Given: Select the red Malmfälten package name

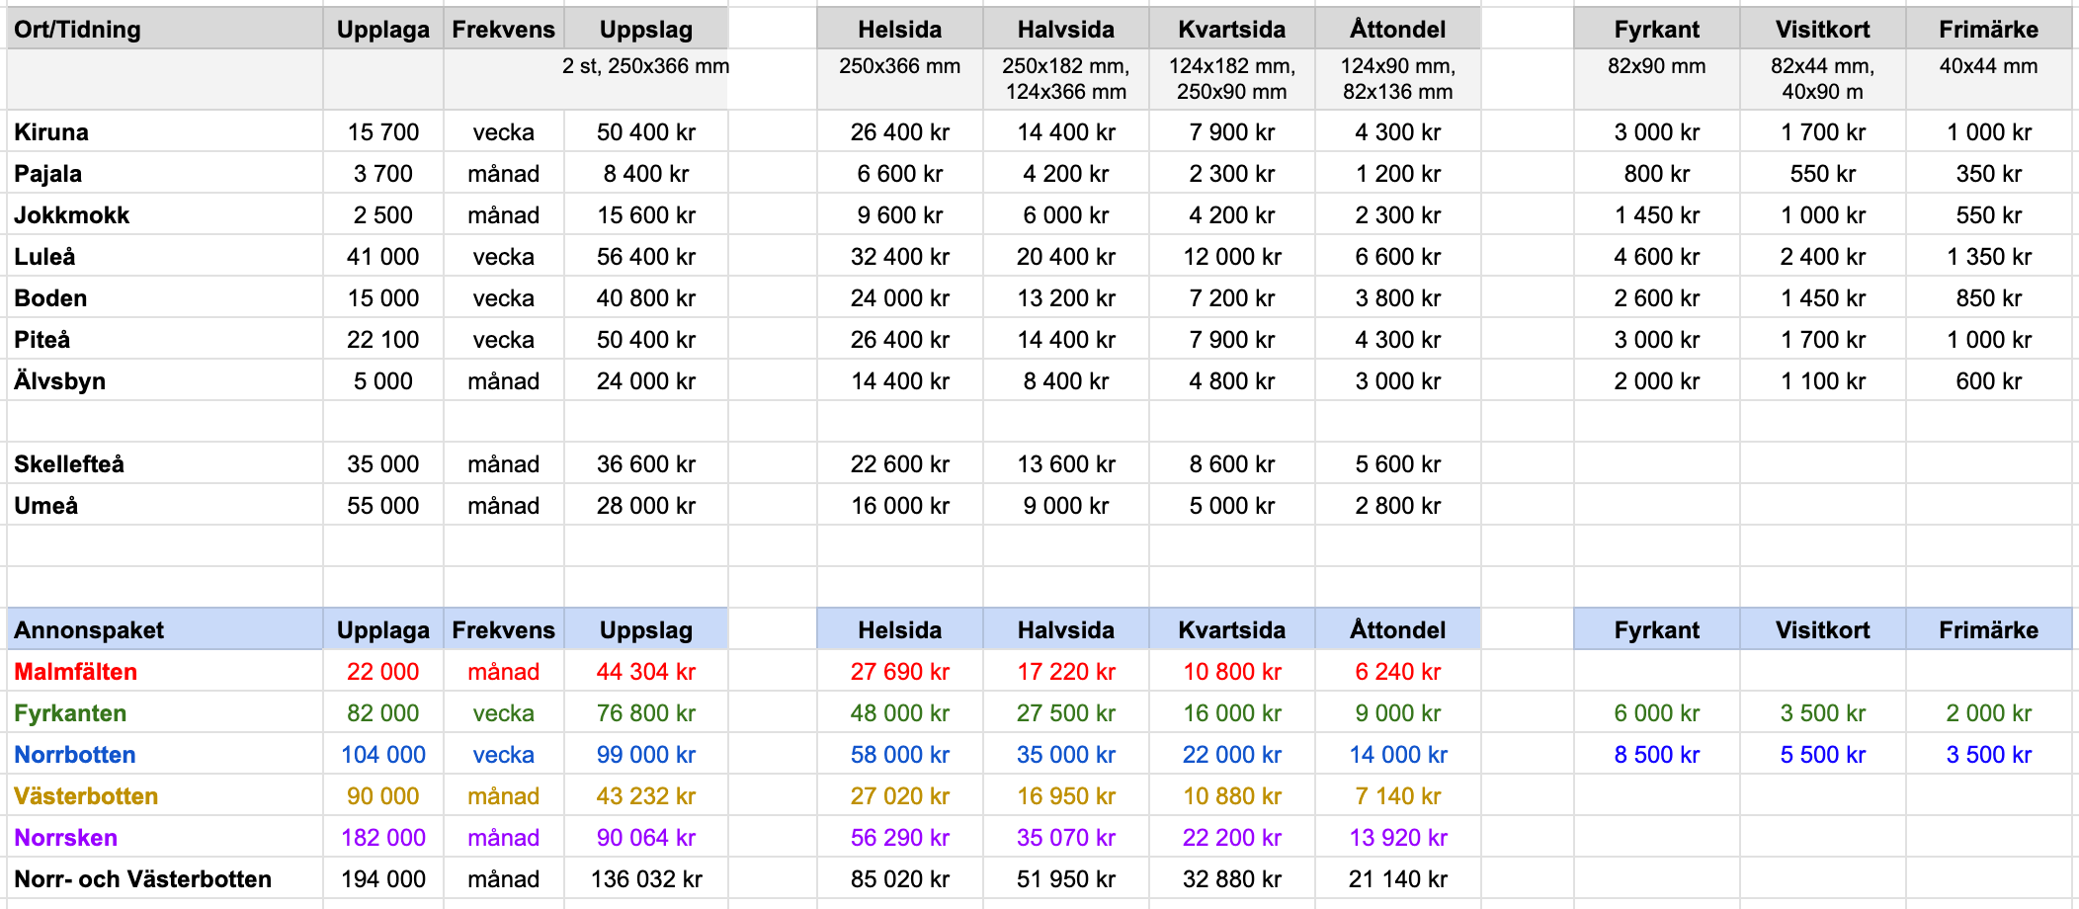Looking at the screenshot, I should [76, 672].
